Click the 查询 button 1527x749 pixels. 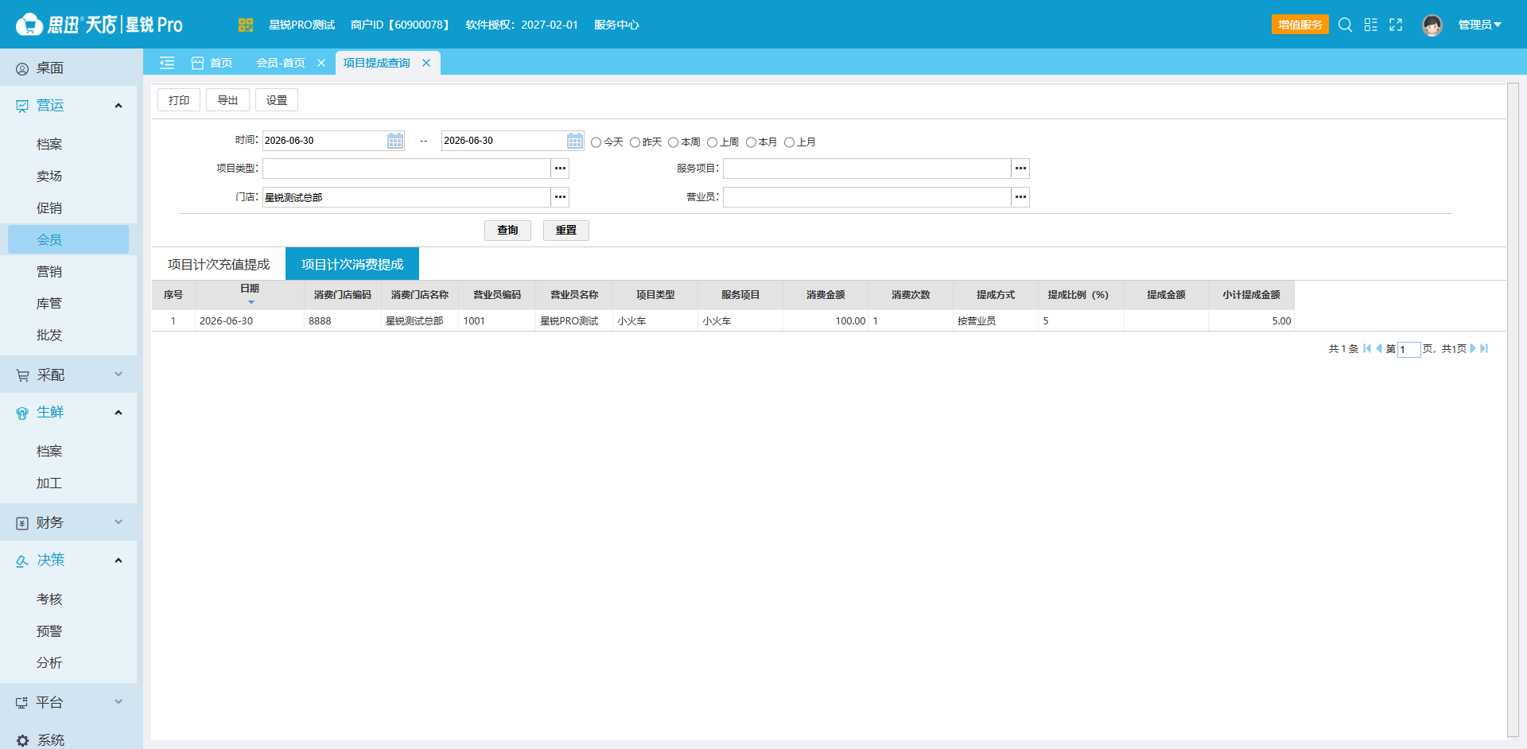pos(507,231)
